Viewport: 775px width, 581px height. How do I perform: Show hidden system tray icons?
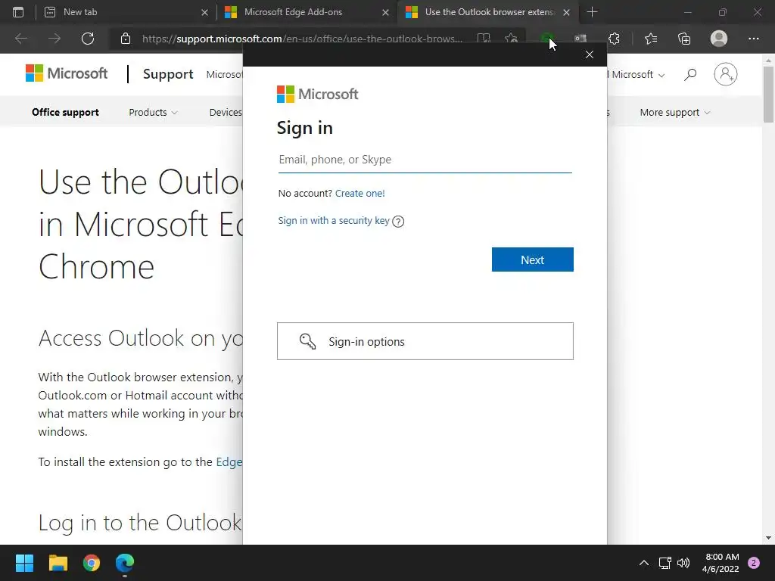pos(643,563)
